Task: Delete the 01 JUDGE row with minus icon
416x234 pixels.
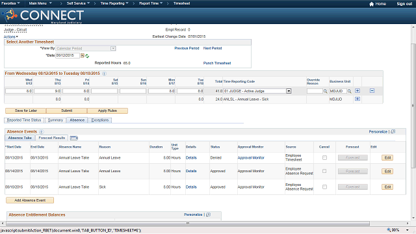Action: coord(372,91)
